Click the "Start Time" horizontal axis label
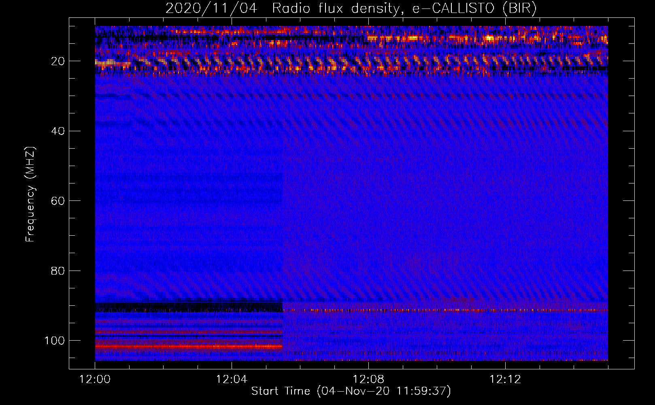This screenshot has height=405, width=655. [351, 391]
